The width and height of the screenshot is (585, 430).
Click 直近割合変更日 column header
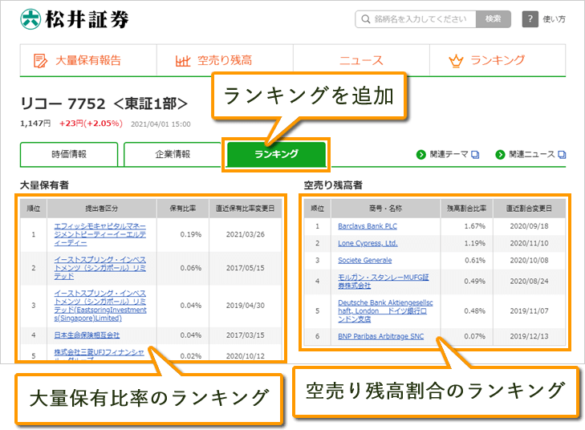click(x=529, y=209)
